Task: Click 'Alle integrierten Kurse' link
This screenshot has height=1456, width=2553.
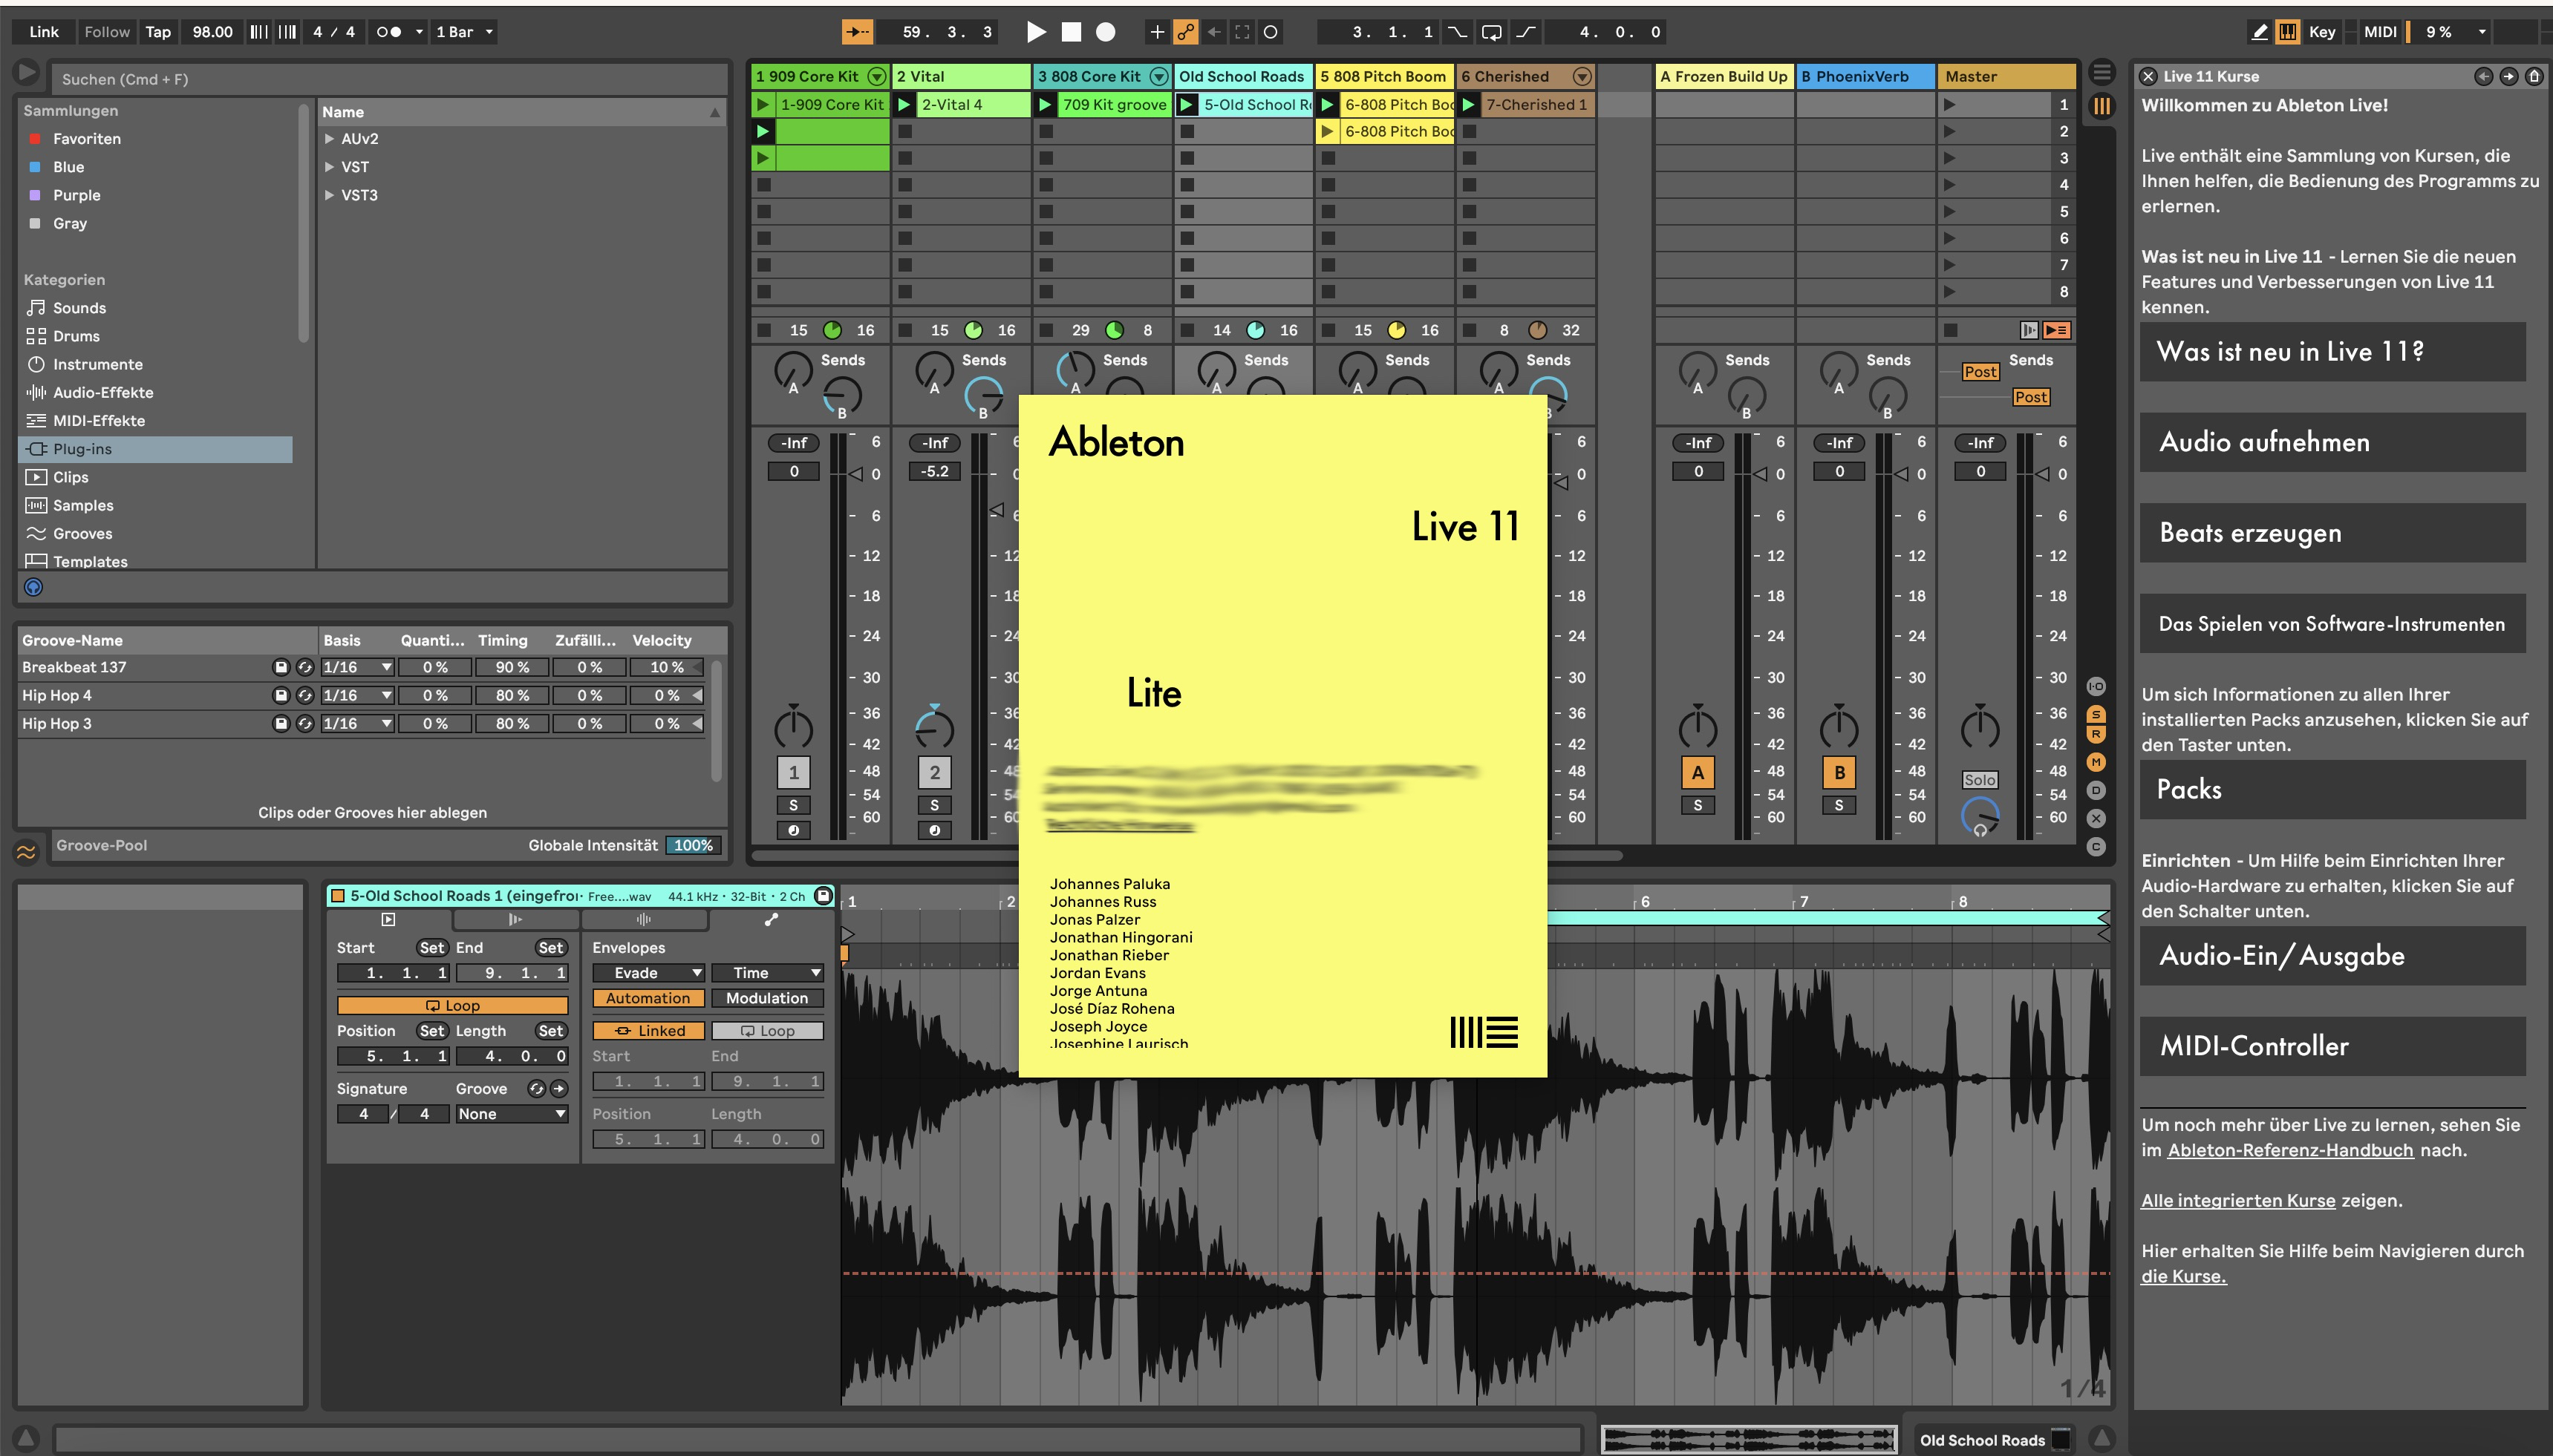Action: (2238, 1201)
